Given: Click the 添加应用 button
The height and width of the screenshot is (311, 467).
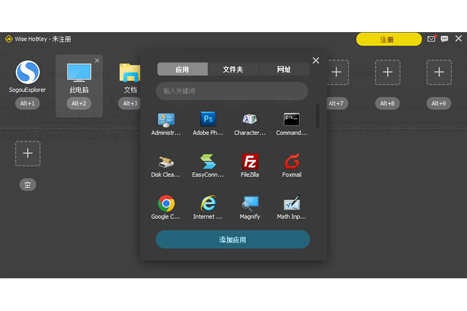Looking at the screenshot, I should [232, 239].
